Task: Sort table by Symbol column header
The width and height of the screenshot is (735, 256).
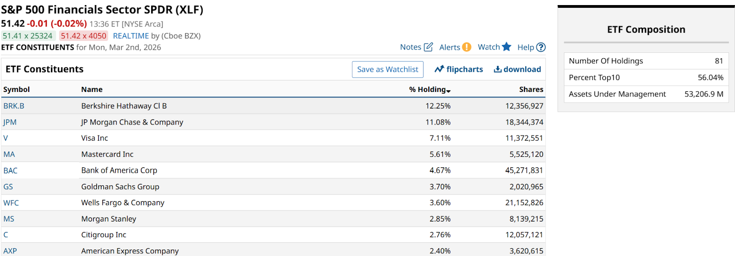Action: coord(17,90)
